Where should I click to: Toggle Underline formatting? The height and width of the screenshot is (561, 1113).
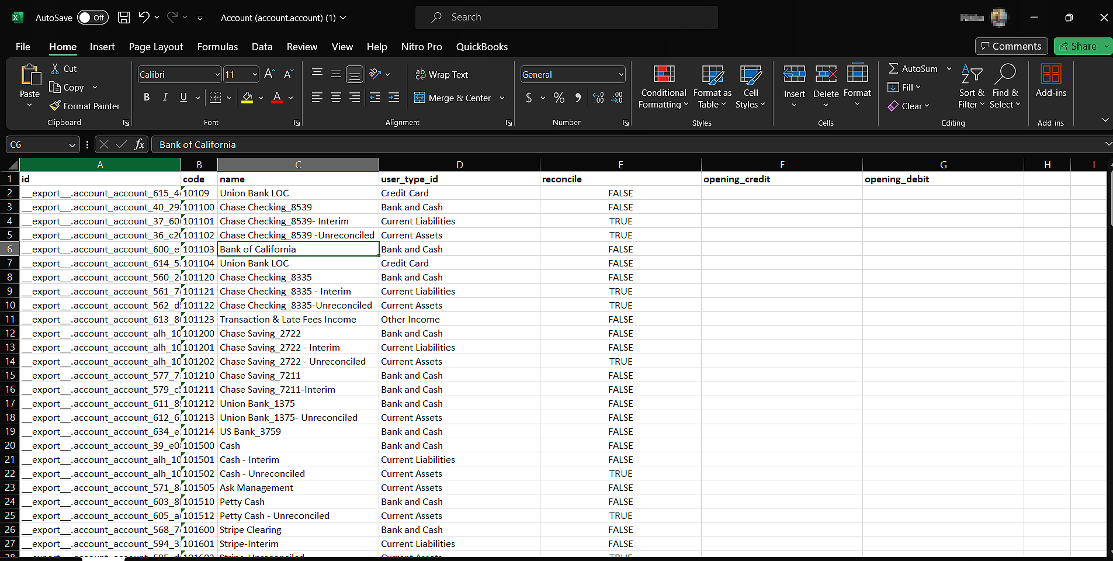(183, 98)
